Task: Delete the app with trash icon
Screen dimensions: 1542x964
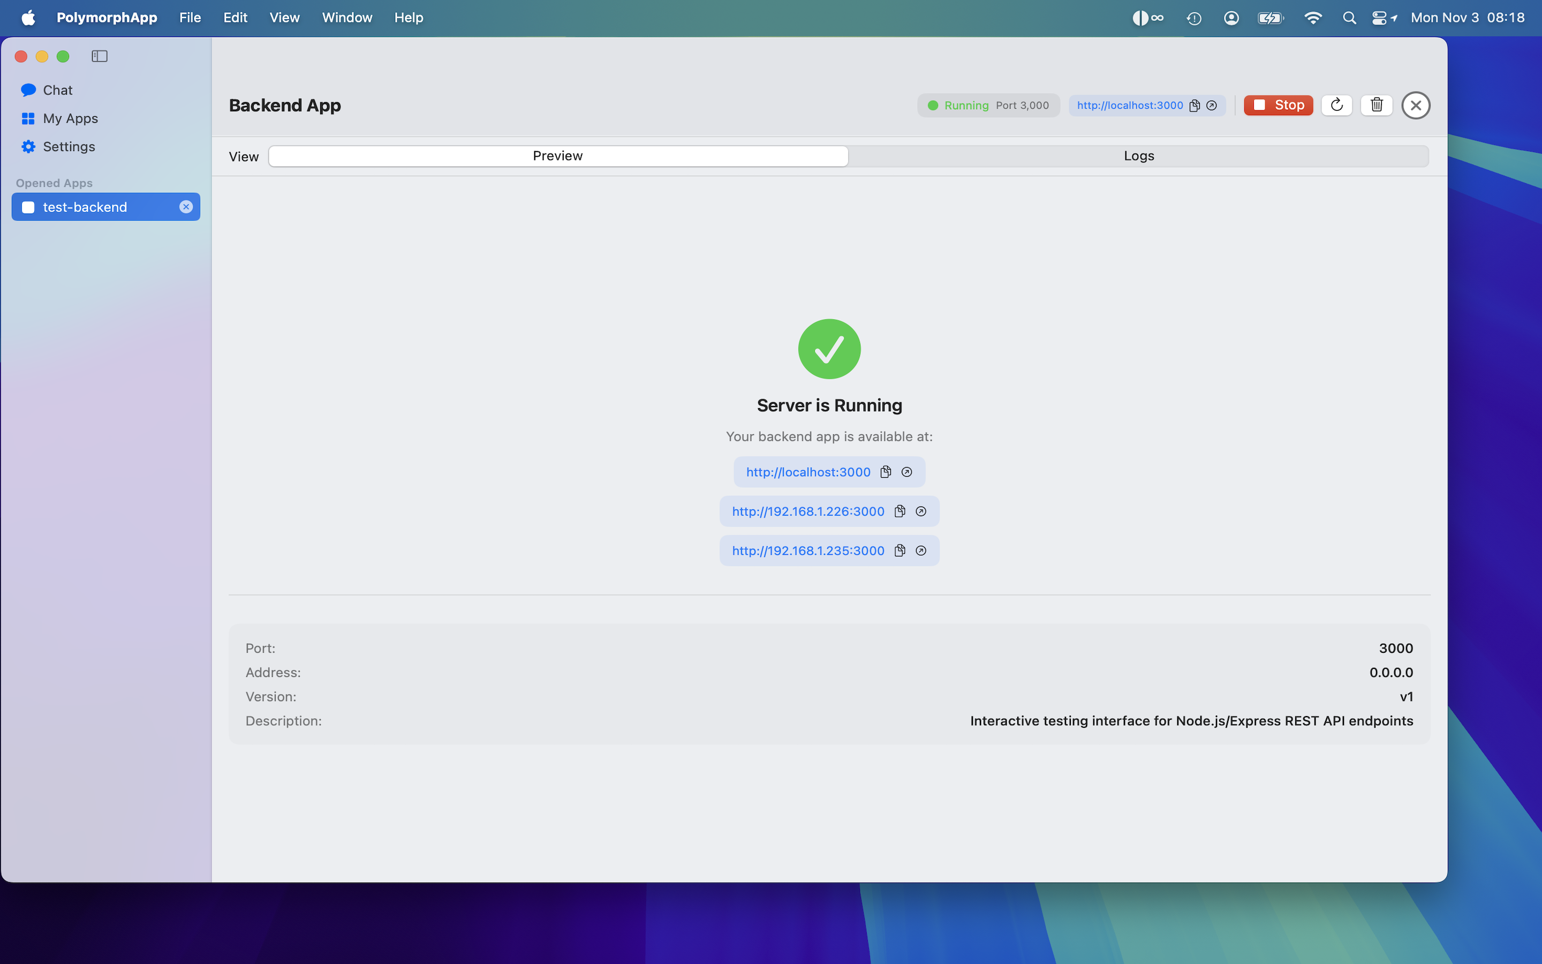Action: click(x=1377, y=105)
